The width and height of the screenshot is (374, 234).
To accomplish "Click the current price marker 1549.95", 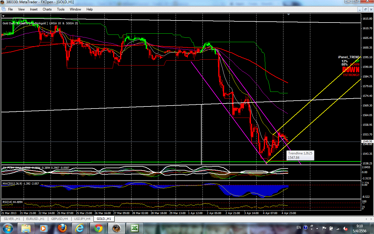I will click(367, 141).
